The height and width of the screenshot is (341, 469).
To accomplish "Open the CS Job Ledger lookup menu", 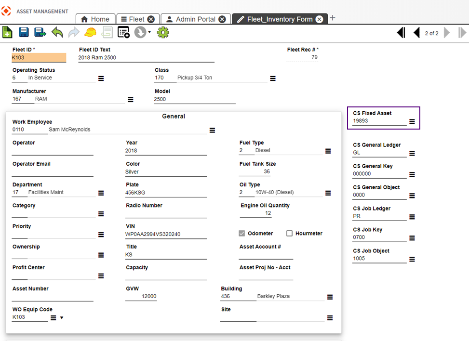I will click(x=412, y=217).
